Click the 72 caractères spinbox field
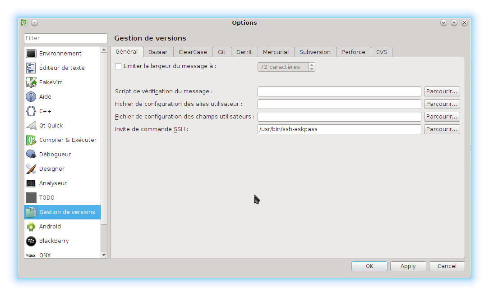 [283, 67]
